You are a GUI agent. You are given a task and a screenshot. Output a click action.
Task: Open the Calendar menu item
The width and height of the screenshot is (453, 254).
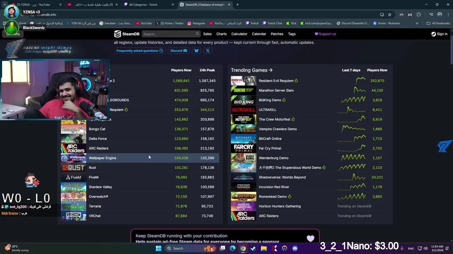coord(259,34)
